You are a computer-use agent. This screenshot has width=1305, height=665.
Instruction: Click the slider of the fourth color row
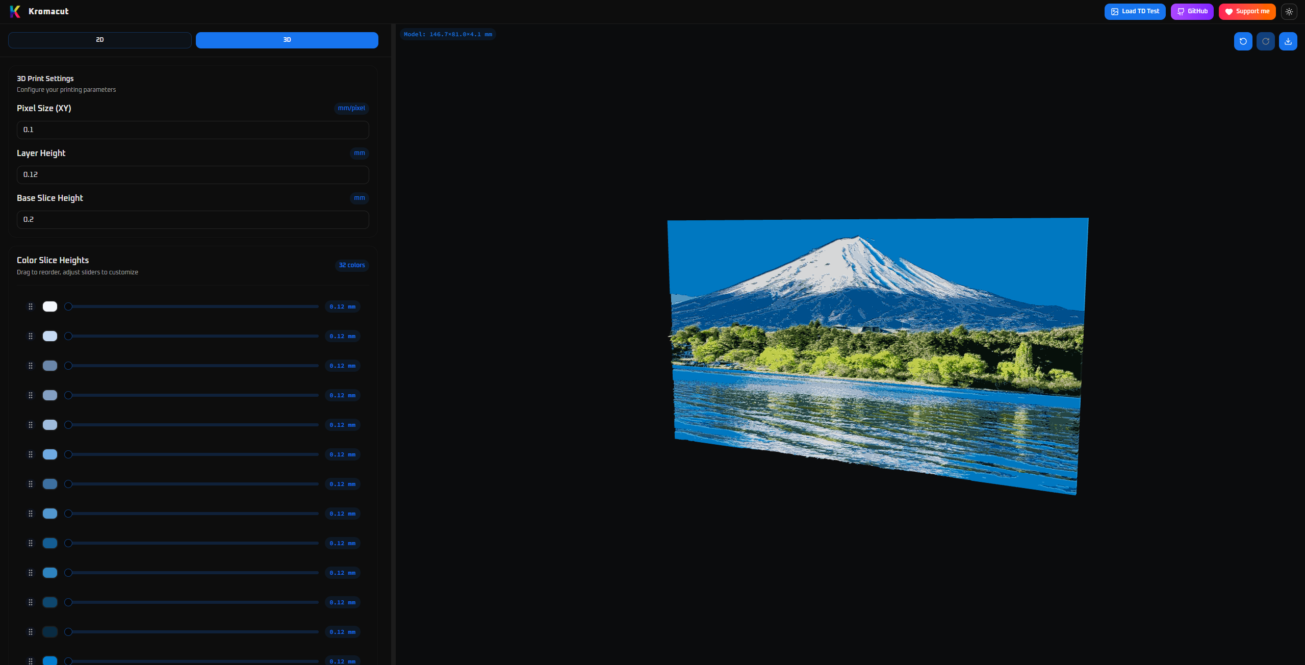coord(193,395)
